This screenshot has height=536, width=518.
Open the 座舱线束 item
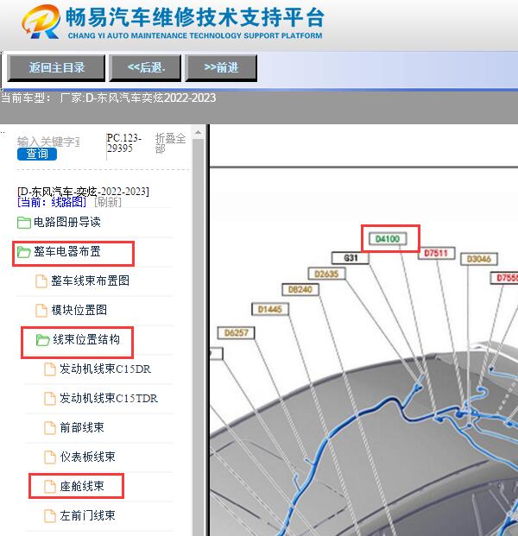click(x=82, y=486)
